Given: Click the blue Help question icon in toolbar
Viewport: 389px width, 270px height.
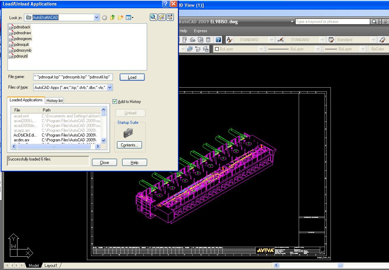Looking at the screenshot, I should coord(218,40).
